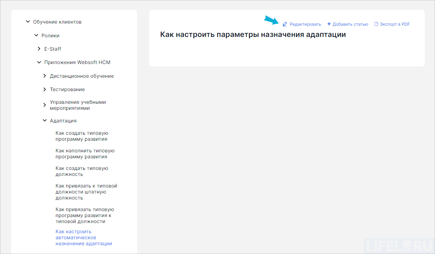
Task: Collapse the Приложения Websoft HCM node
Action: tap(39, 62)
